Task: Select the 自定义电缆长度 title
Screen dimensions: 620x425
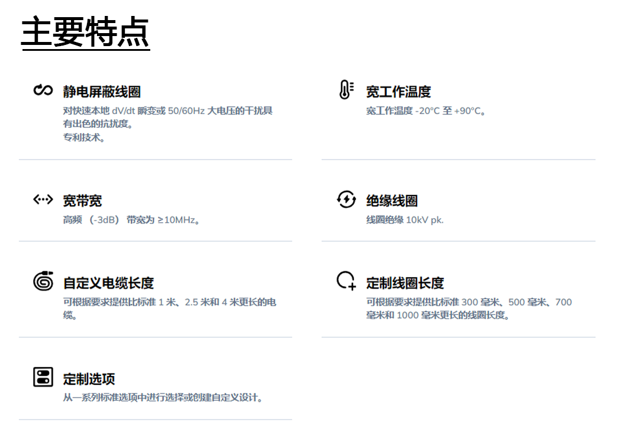Action: pos(108,283)
